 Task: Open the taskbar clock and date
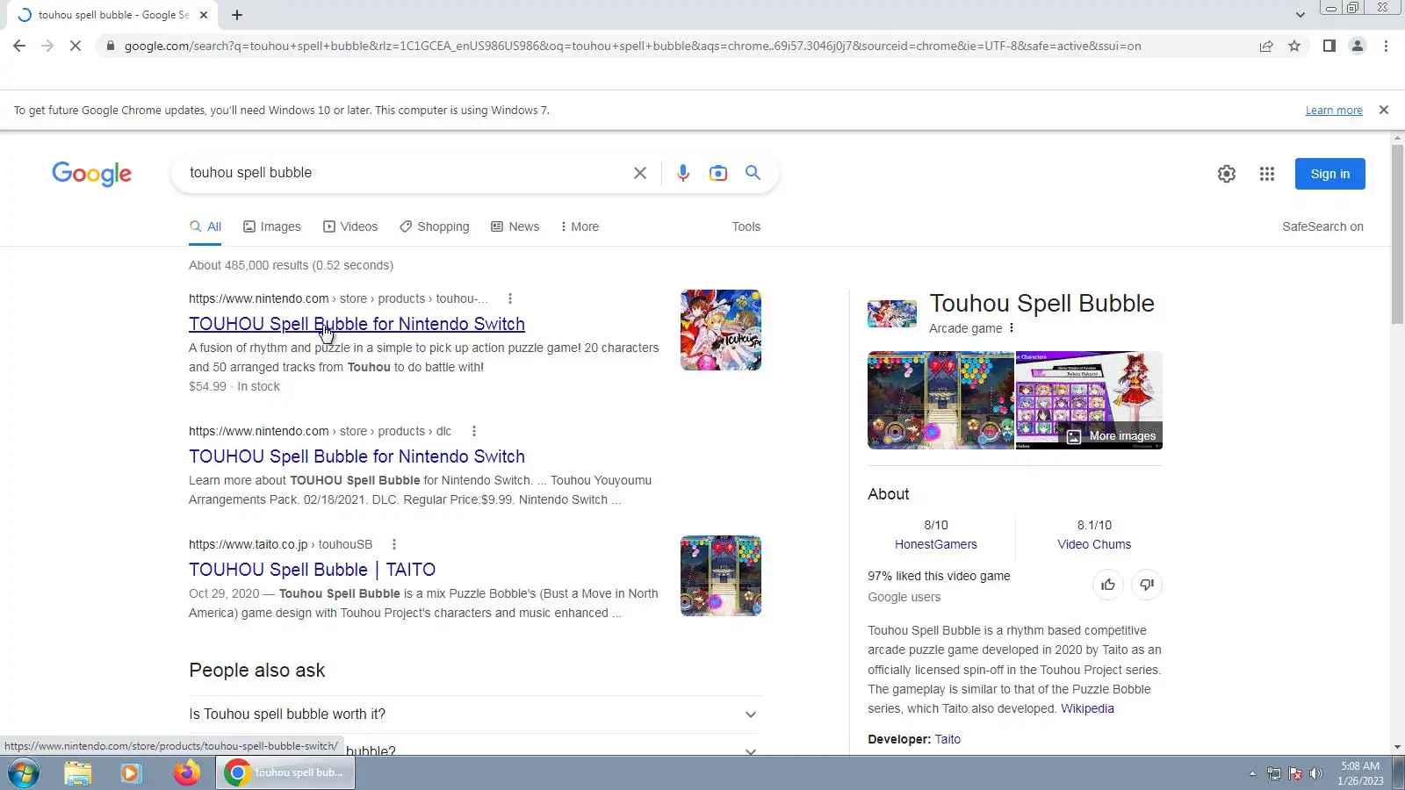pyautogui.click(x=1360, y=773)
